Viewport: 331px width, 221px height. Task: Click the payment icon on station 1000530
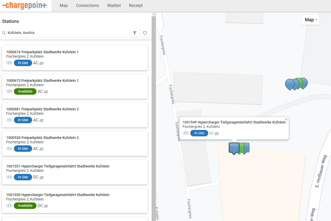click(41, 149)
